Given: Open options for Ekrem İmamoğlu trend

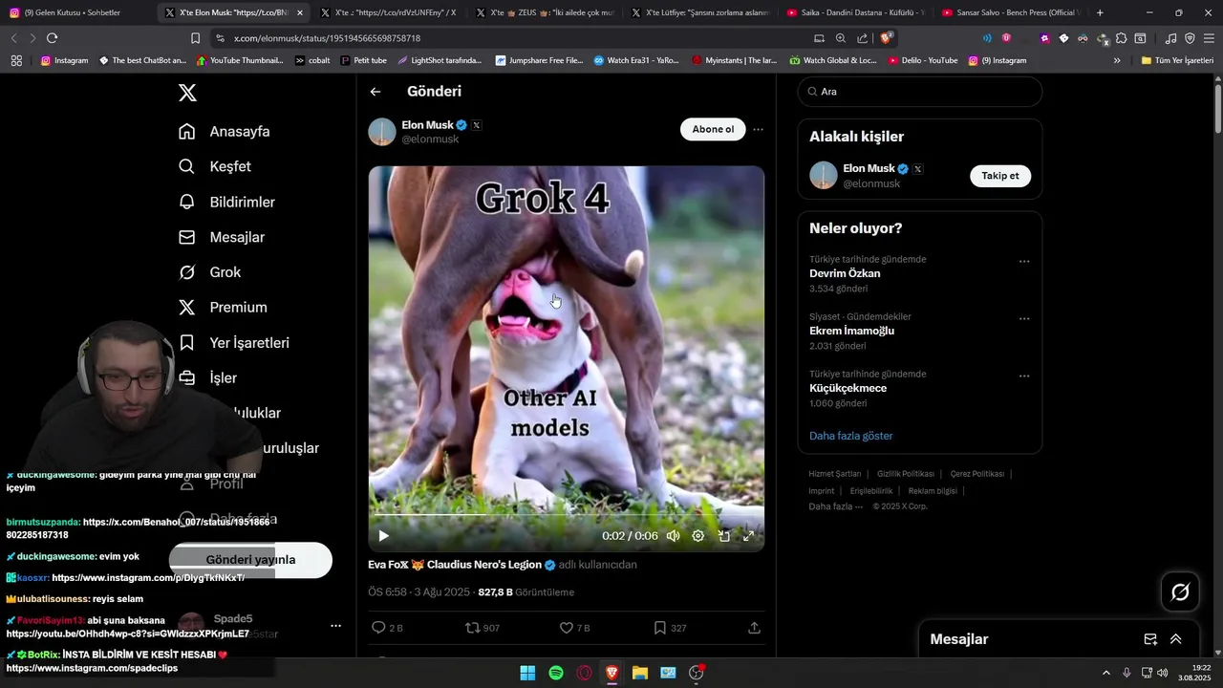Looking at the screenshot, I should click(1024, 318).
